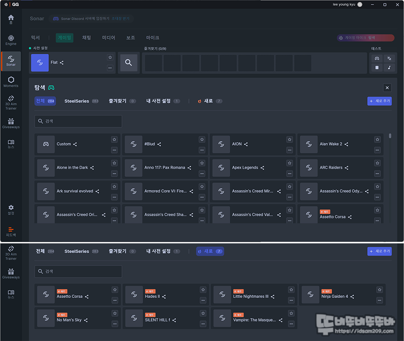The height and width of the screenshot is (341, 404).
Task: Click the user profile avatar icon
Action: tap(360, 4)
